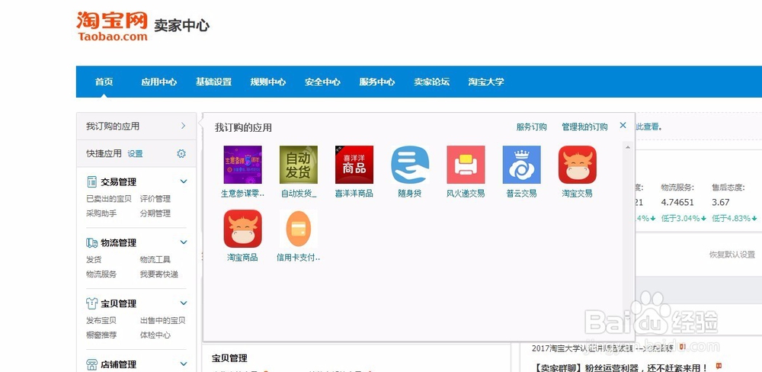
Task: Open the 普云交易 crown icon
Action: 521,165
